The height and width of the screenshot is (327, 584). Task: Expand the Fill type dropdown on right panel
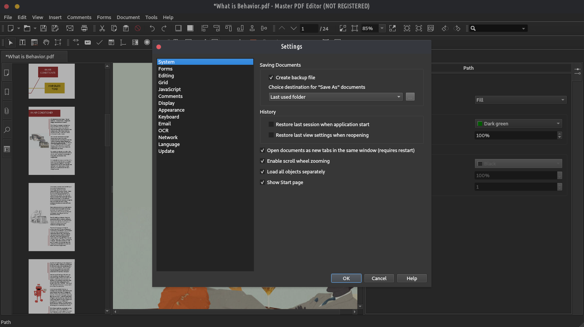520,99
